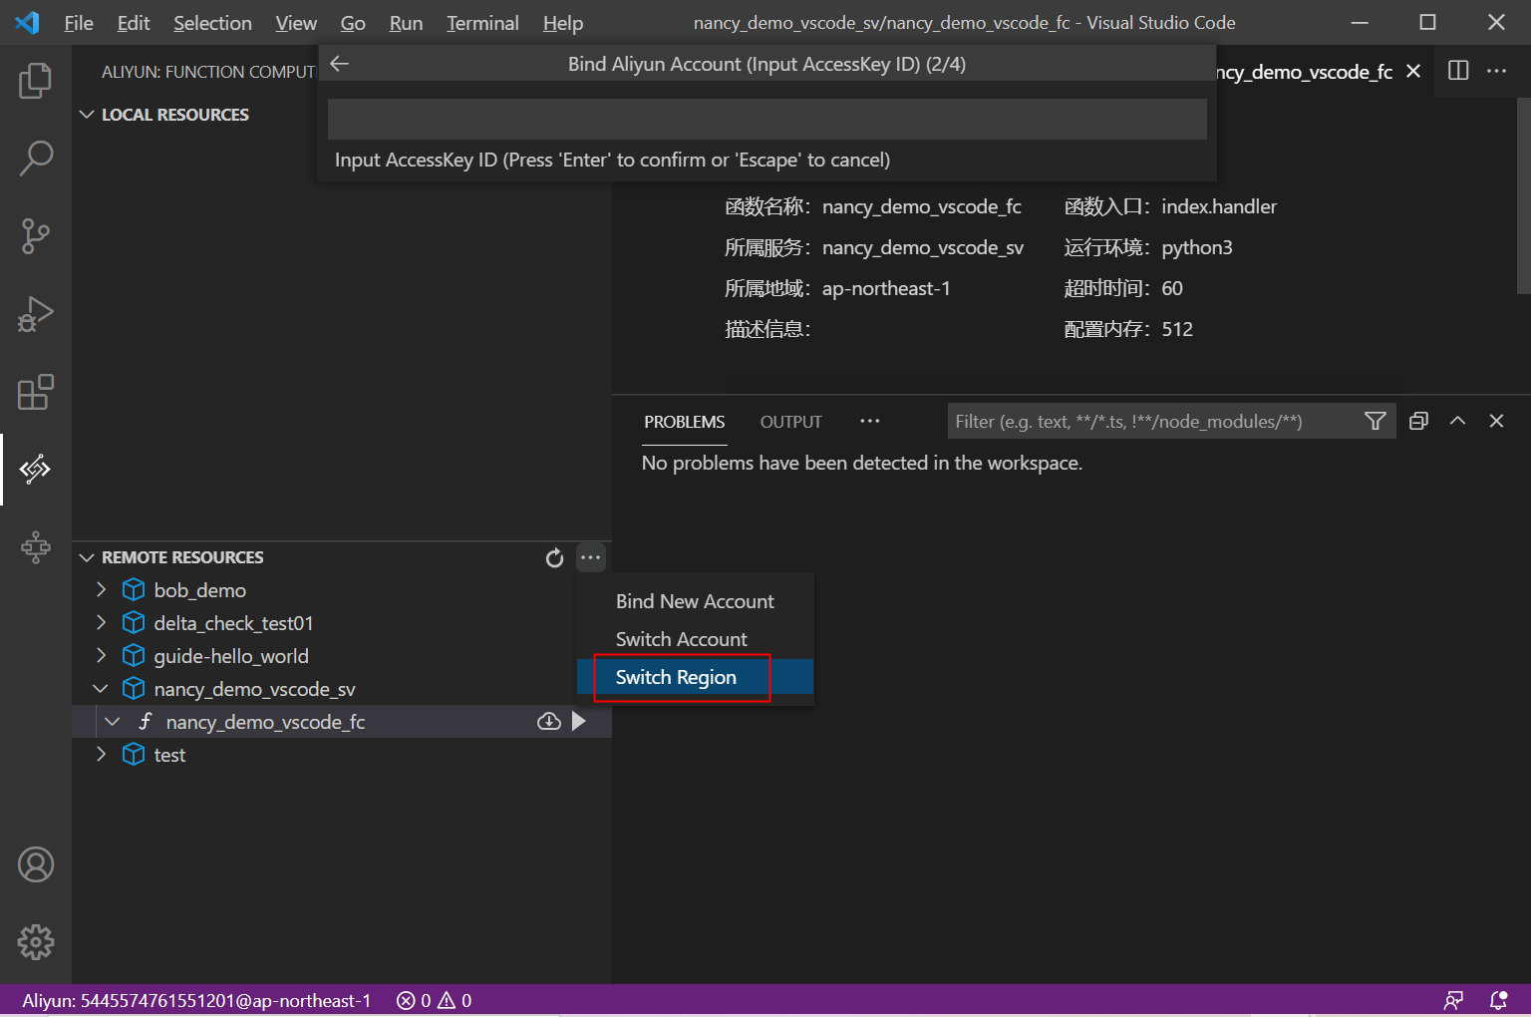This screenshot has width=1531, height=1017.
Task: Click the python3 runtime value
Action: pyautogui.click(x=1197, y=247)
